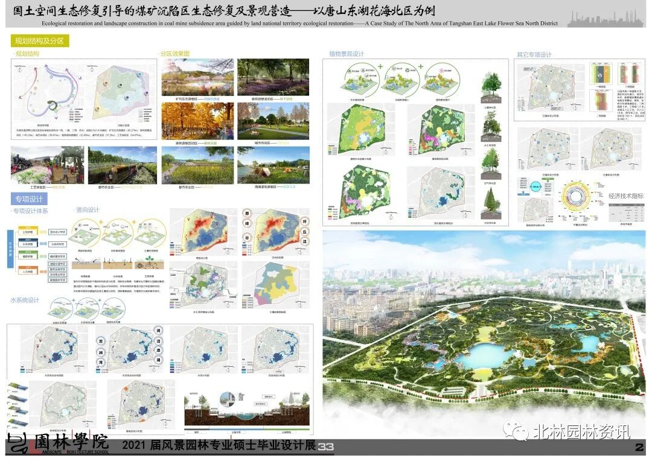This screenshot has width=652, height=461.
Task: Open the cherry blossom lakeside rendering
Action: tap(197, 77)
